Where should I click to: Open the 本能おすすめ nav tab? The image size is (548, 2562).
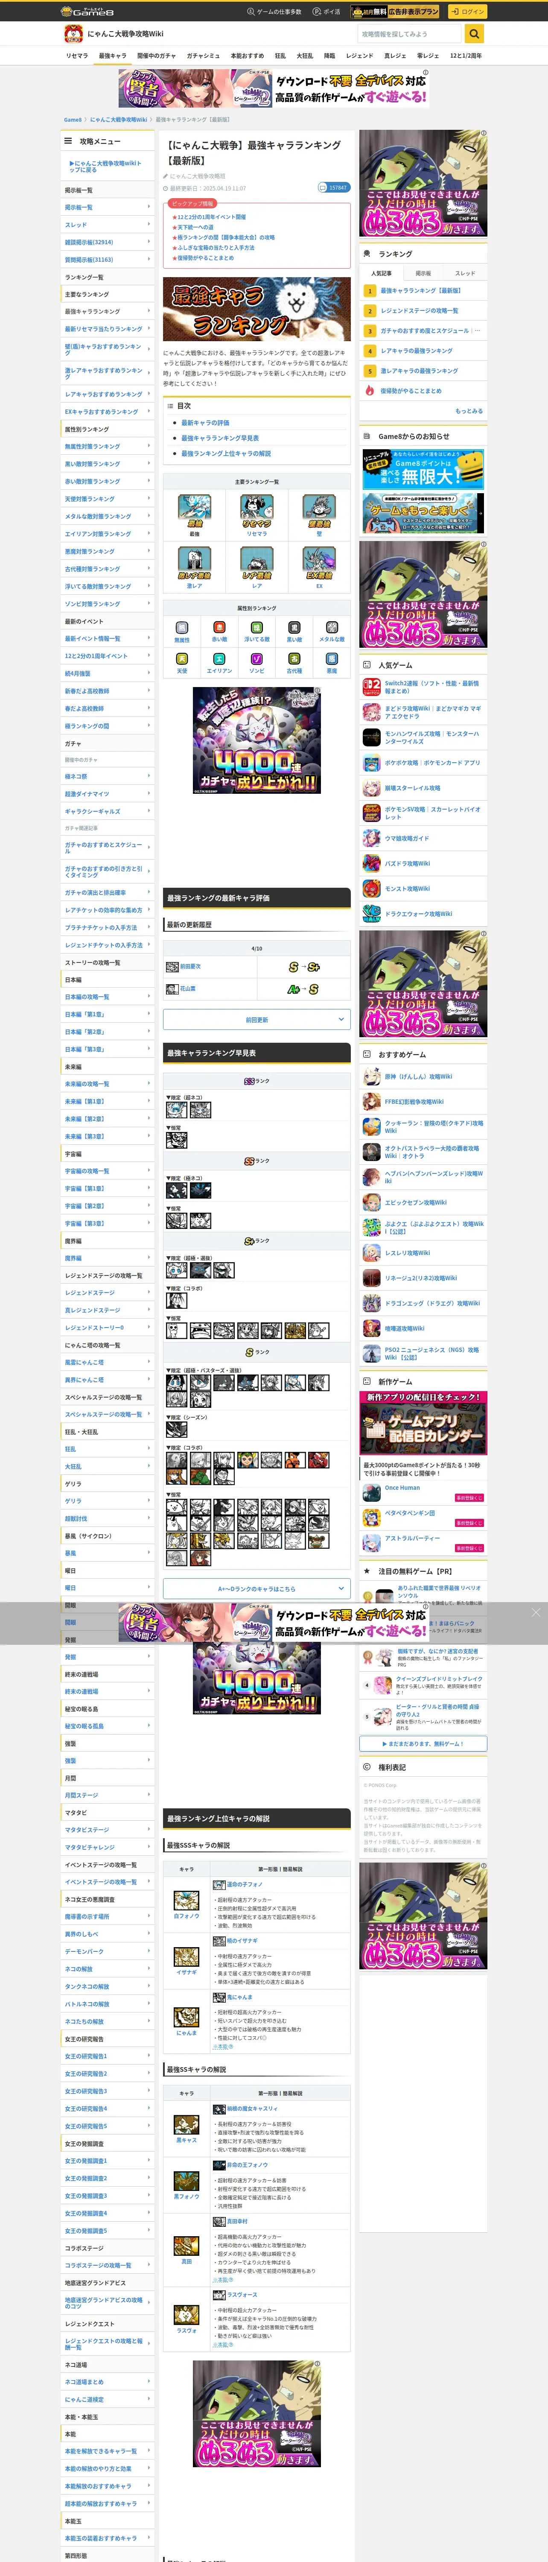247,56
